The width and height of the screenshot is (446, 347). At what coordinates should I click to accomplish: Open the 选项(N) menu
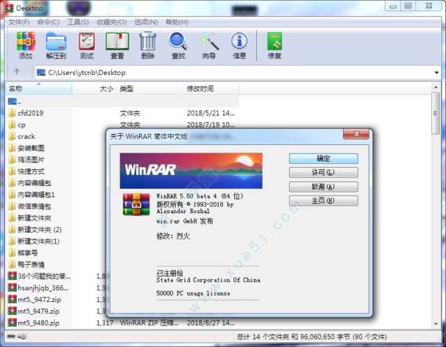pyautogui.click(x=146, y=22)
